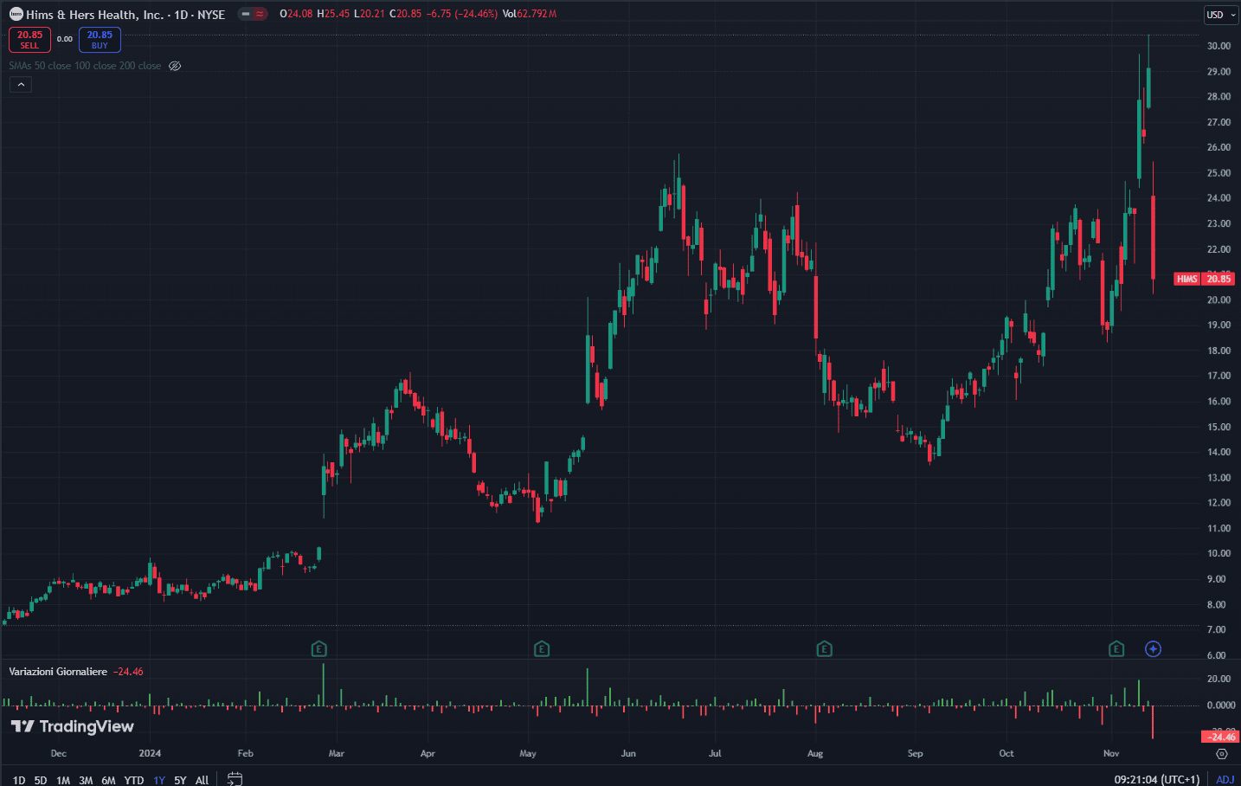Click the November earnings E marker

click(1116, 648)
